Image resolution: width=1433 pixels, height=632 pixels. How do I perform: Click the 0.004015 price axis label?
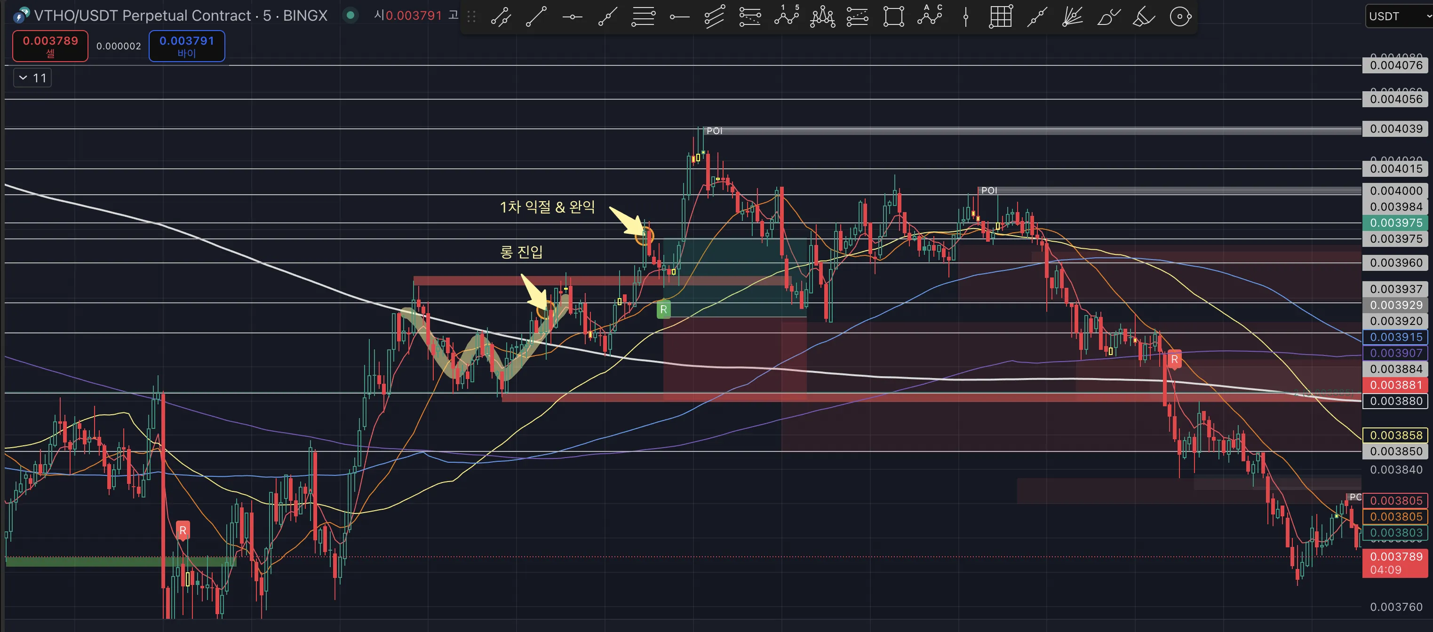coord(1395,168)
